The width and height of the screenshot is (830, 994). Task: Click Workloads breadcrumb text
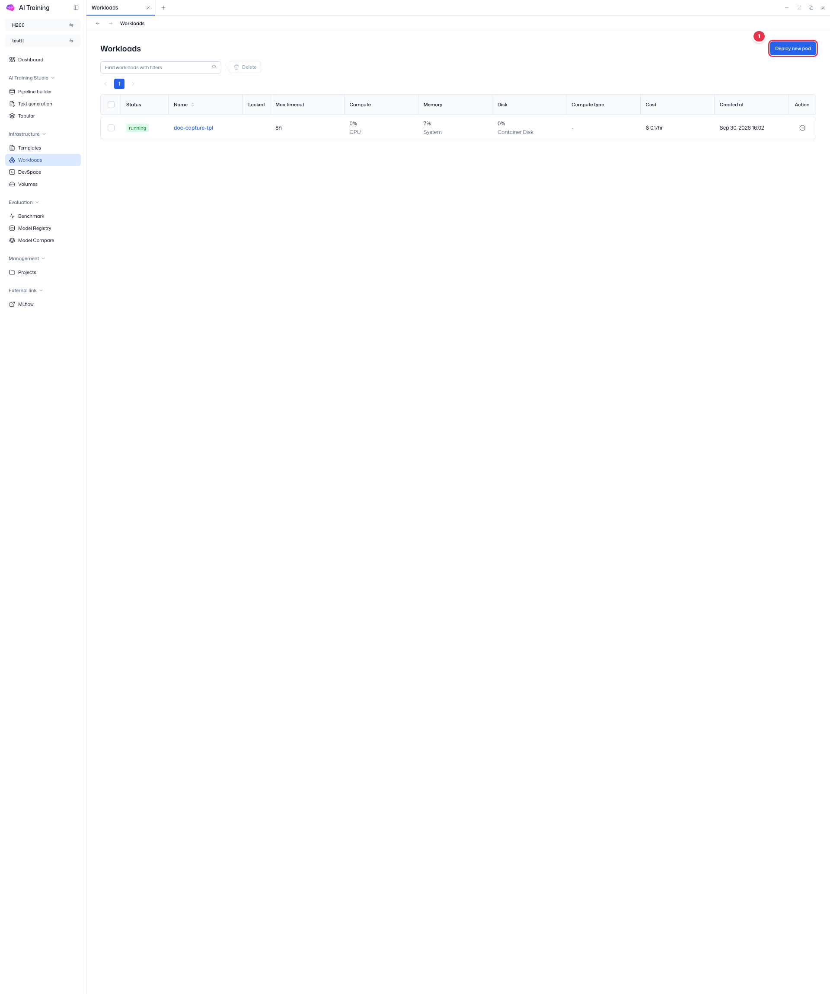coord(132,23)
